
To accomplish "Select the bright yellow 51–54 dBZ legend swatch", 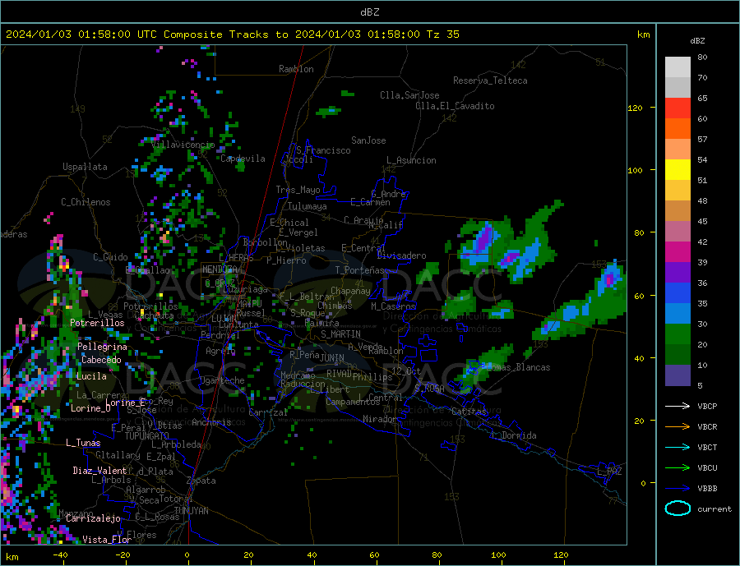I will 678,170.
